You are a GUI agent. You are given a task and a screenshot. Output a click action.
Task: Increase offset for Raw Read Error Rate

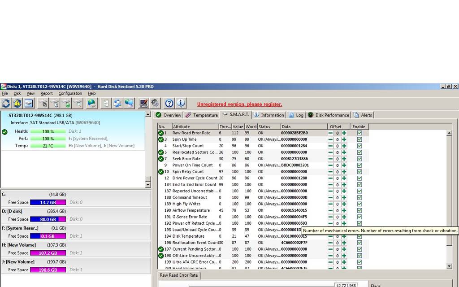coord(344,133)
